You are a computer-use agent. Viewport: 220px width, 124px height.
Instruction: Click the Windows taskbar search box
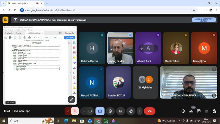click(30, 121)
